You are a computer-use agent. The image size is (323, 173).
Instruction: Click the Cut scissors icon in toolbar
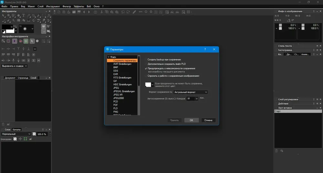(101, 12)
